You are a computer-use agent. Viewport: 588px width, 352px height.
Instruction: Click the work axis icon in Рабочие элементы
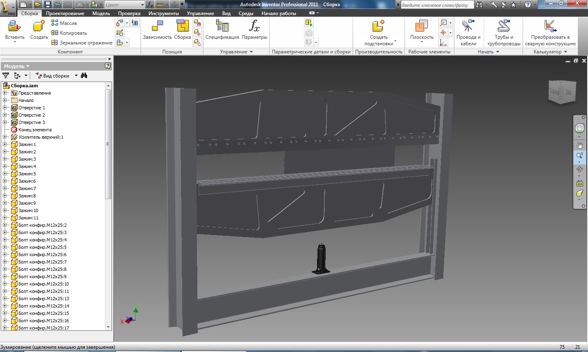[443, 23]
